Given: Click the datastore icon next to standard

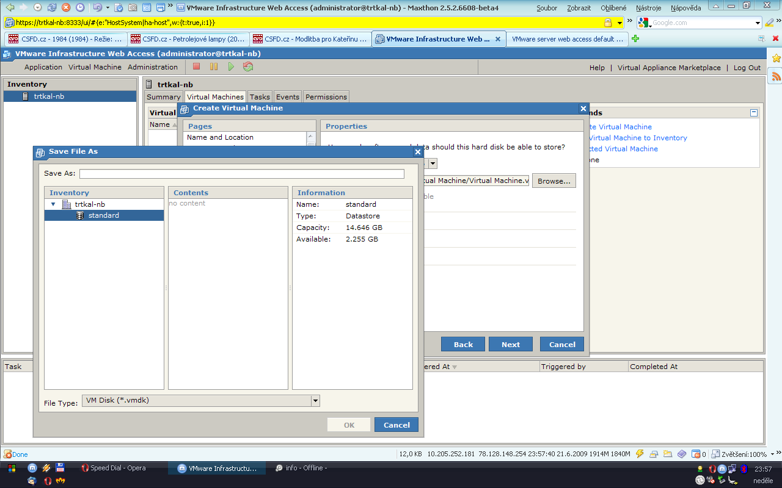Looking at the screenshot, I should (x=80, y=215).
